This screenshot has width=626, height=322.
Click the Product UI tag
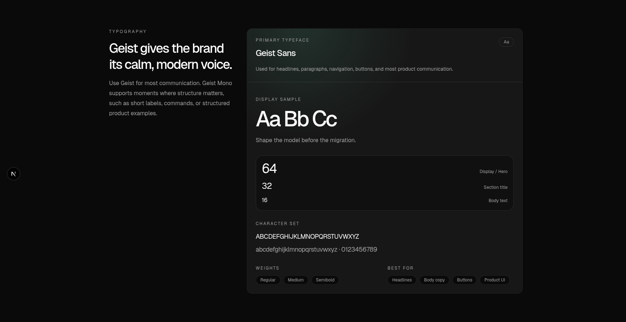coord(495,280)
